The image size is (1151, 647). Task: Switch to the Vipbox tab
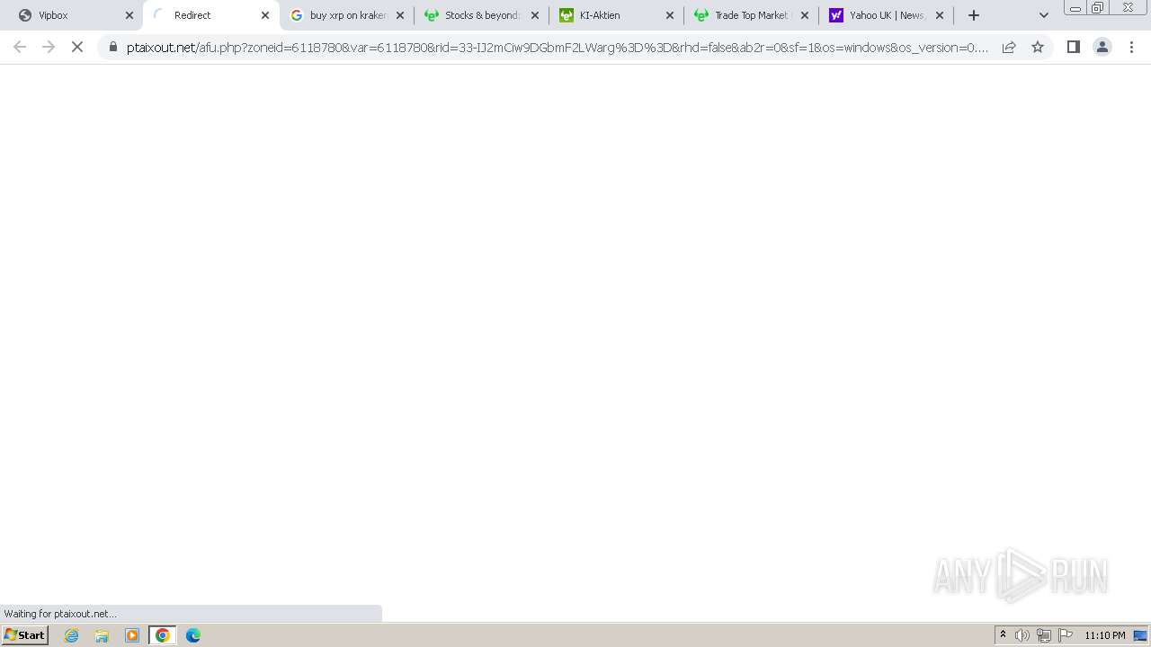pos(75,15)
